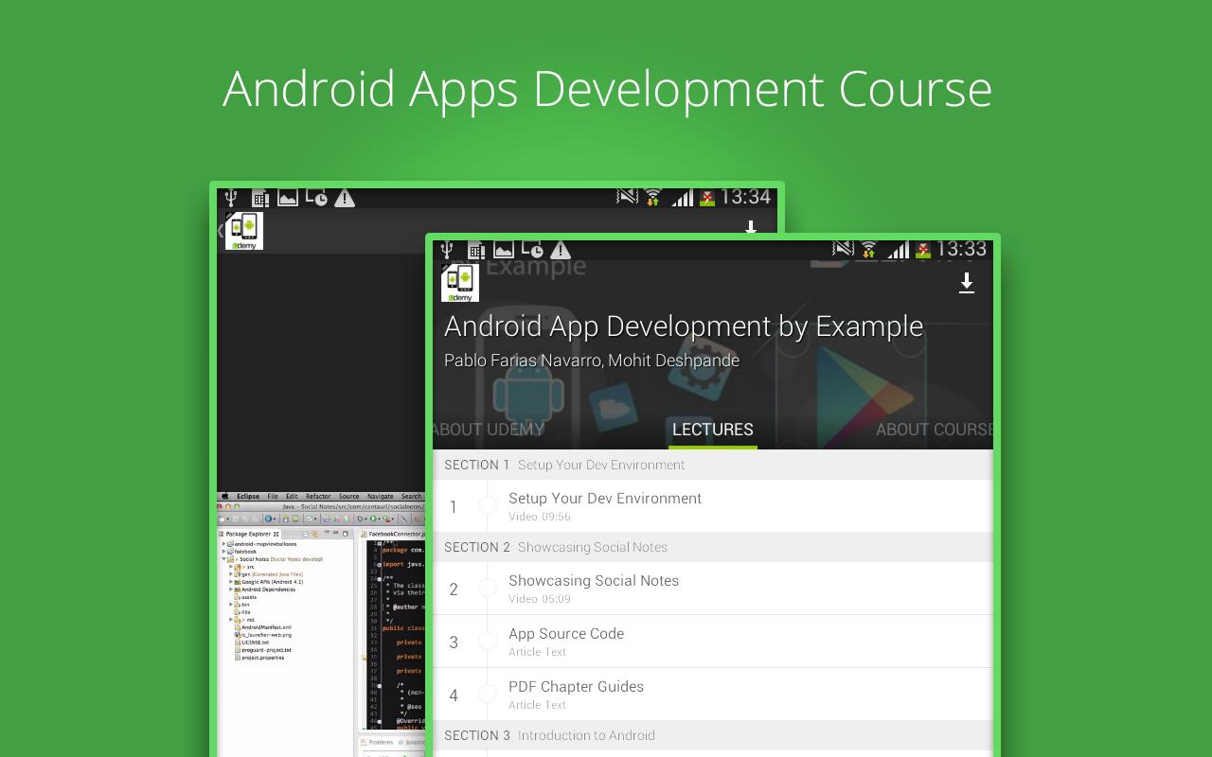Open the Udemy app icon in the action bar
1212x757 pixels.
(x=460, y=281)
